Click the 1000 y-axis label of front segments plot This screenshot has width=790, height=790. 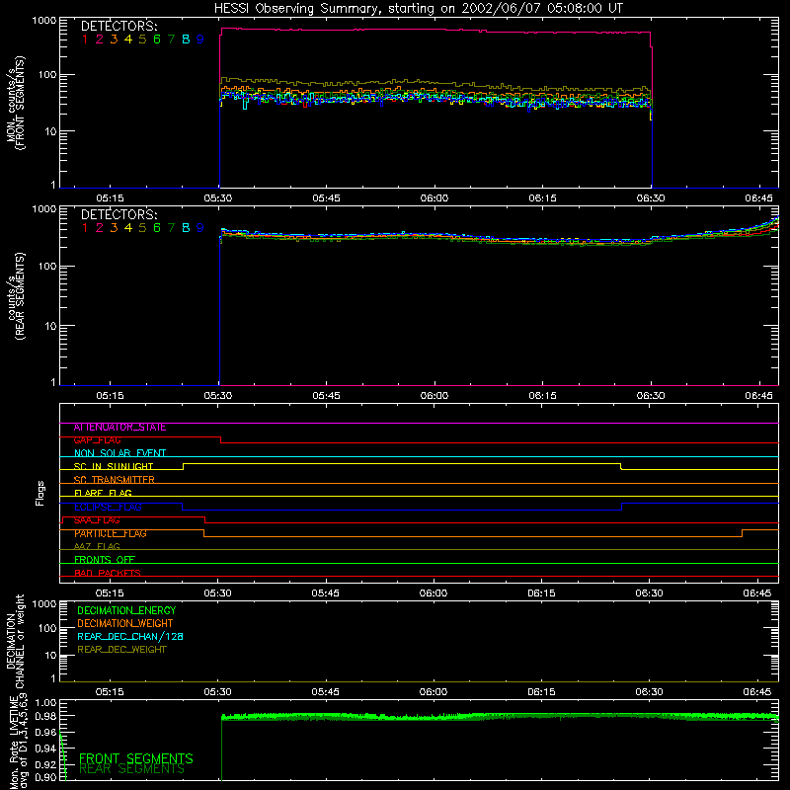tap(44, 21)
